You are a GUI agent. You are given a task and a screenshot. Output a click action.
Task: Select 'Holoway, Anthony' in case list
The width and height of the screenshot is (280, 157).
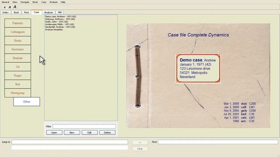pyautogui.click(x=60, y=19)
